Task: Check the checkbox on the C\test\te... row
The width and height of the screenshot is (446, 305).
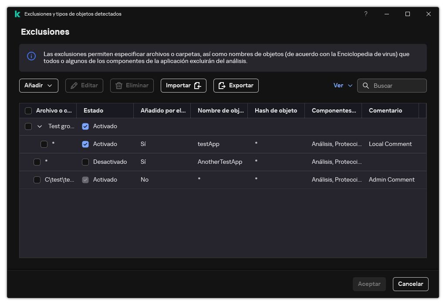Action: click(37, 179)
